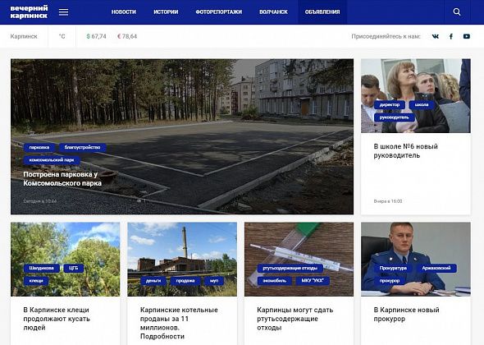
Task: Click the euro rate 78,64
Action: click(127, 36)
